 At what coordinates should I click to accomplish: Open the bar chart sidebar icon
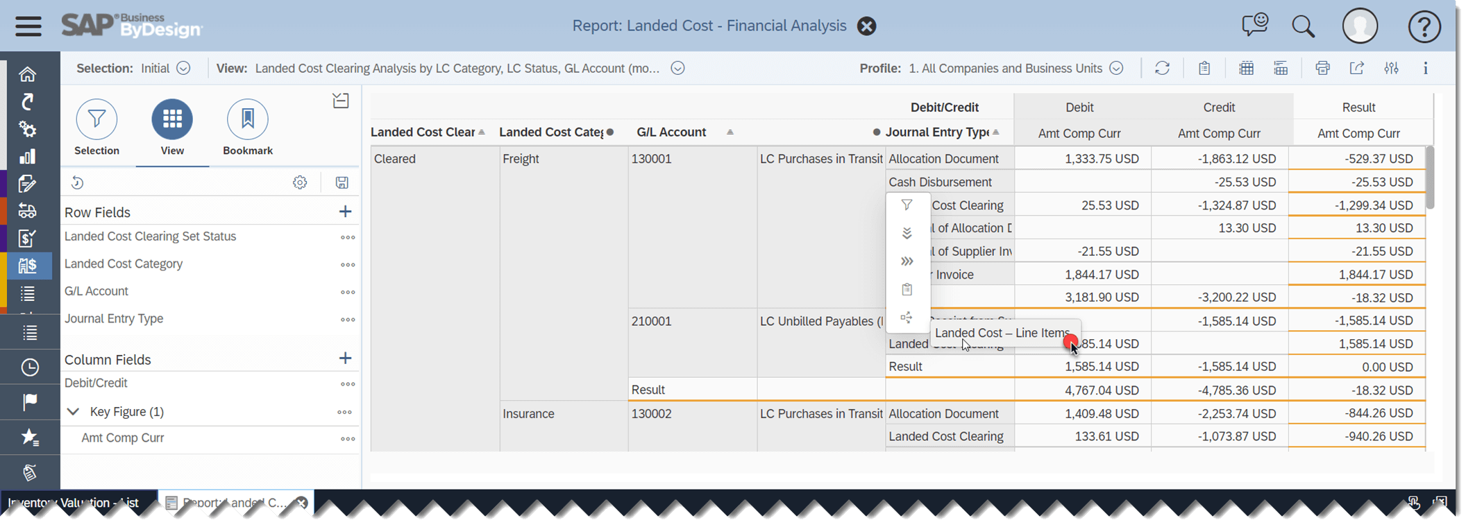pyautogui.click(x=27, y=157)
